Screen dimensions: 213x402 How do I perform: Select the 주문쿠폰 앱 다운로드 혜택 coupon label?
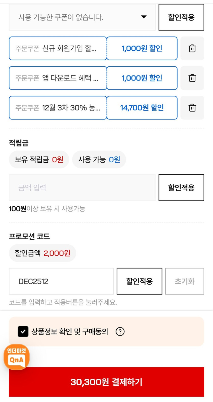(x=58, y=78)
